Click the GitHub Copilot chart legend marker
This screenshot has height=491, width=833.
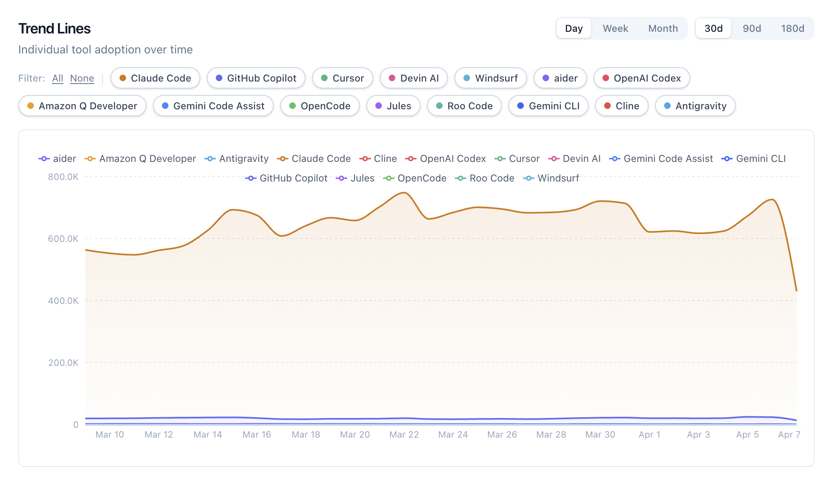coord(251,178)
